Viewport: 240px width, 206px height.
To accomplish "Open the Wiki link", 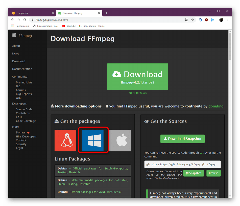I will coord(19,98).
